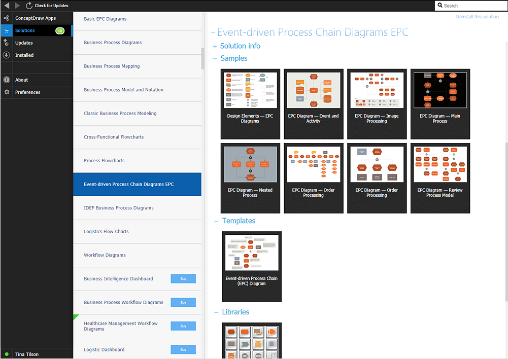The width and height of the screenshot is (508, 359).
Task: Click the Updates sidebar icon
Action: (x=7, y=43)
